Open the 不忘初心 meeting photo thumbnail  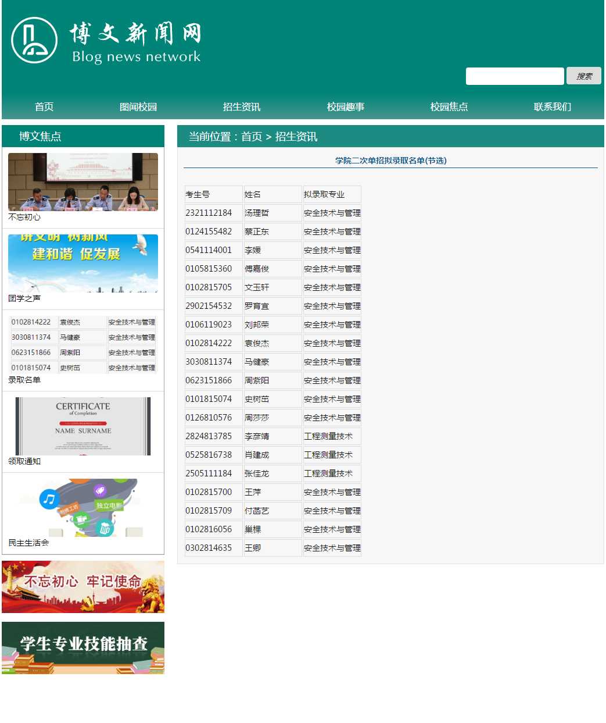(x=83, y=181)
